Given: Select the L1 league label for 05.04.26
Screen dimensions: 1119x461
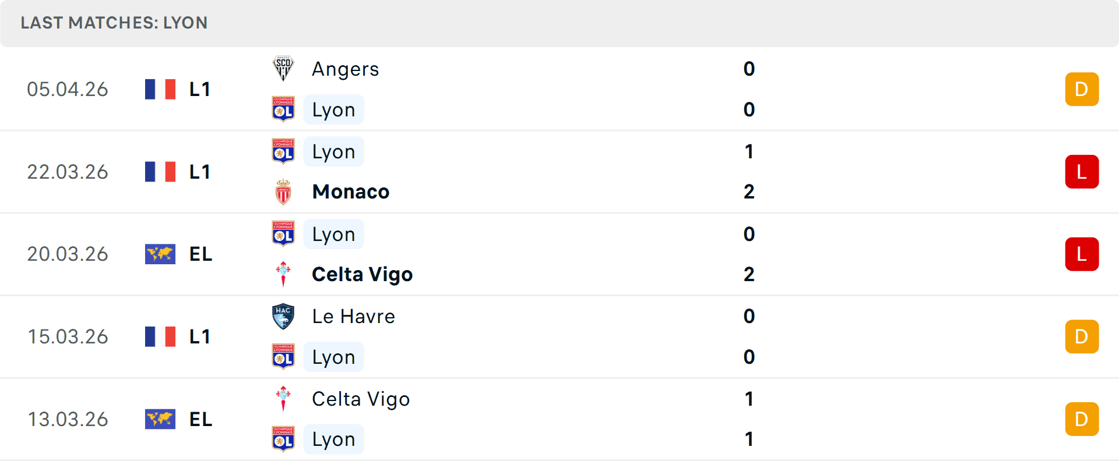Looking at the screenshot, I should [x=199, y=89].
